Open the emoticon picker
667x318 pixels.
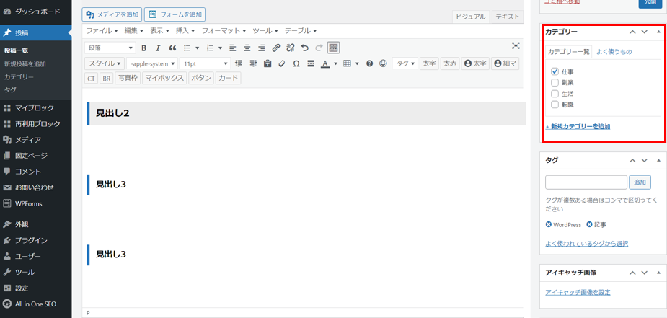click(383, 63)
